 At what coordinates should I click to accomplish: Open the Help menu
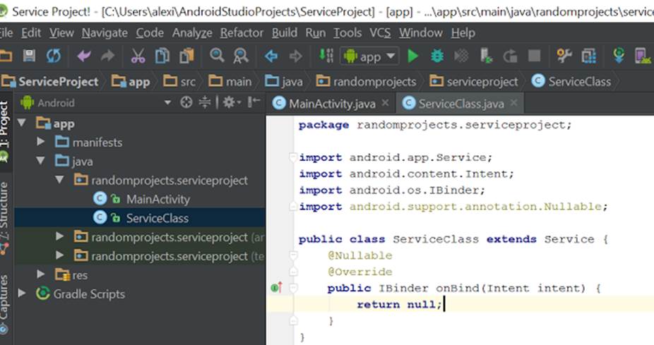[x=463, y=32]
